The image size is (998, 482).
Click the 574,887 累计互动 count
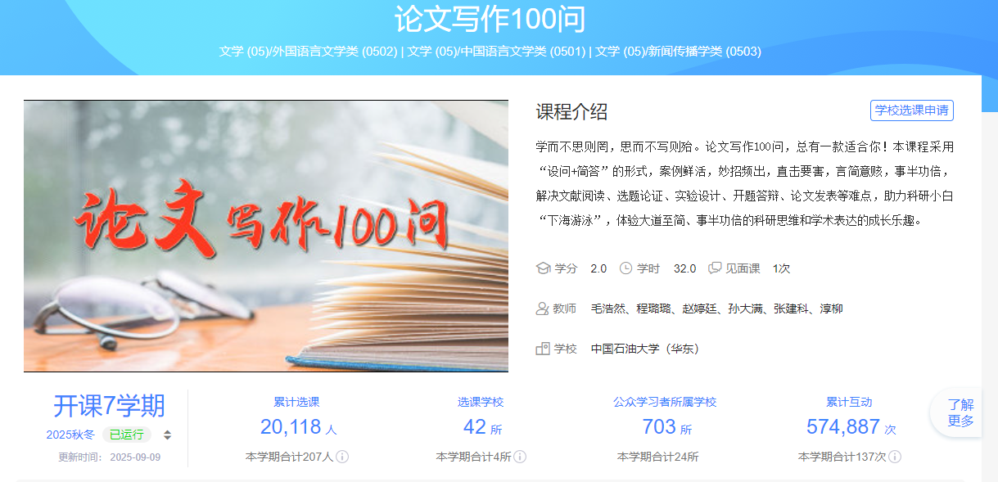(x=842, y=427)
